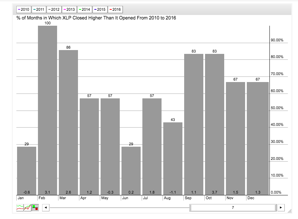This screenshot has height=219, width=298.
Task: Toggle the 2015 year series
Action: 100,9
